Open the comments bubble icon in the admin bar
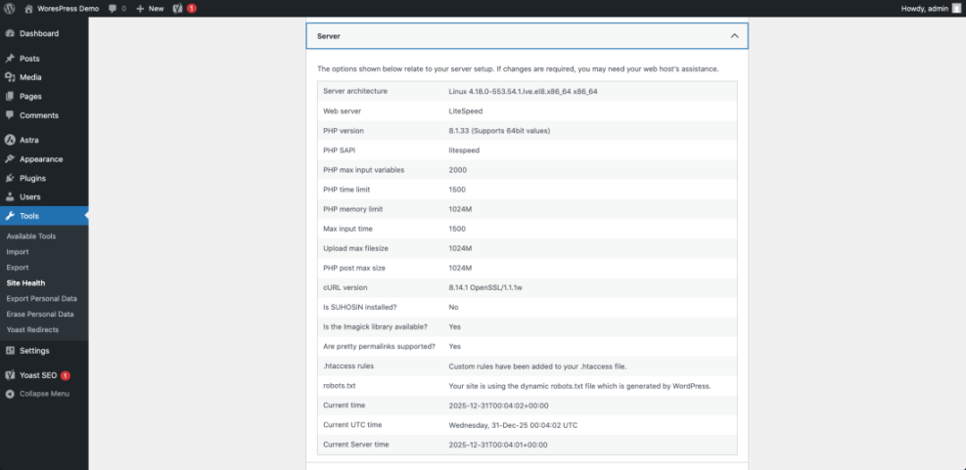 [113, 9]
